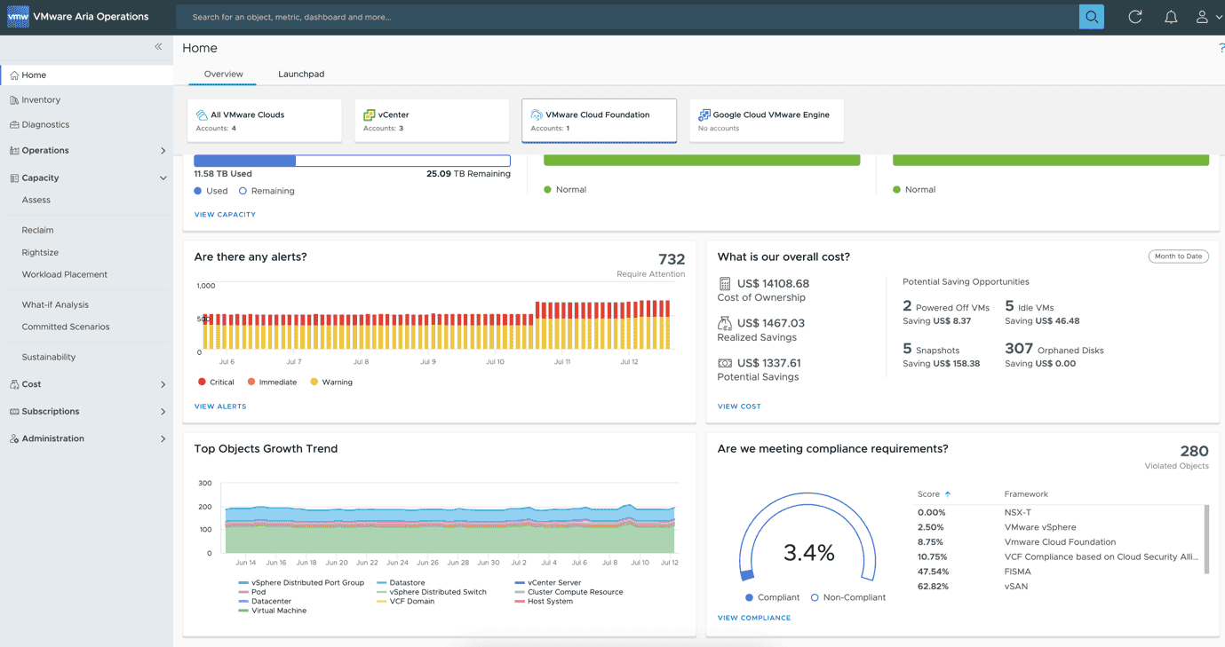Open the notifications bell icon
Viewport: 1225px width, 647px height.
(x=1171, y=17)
